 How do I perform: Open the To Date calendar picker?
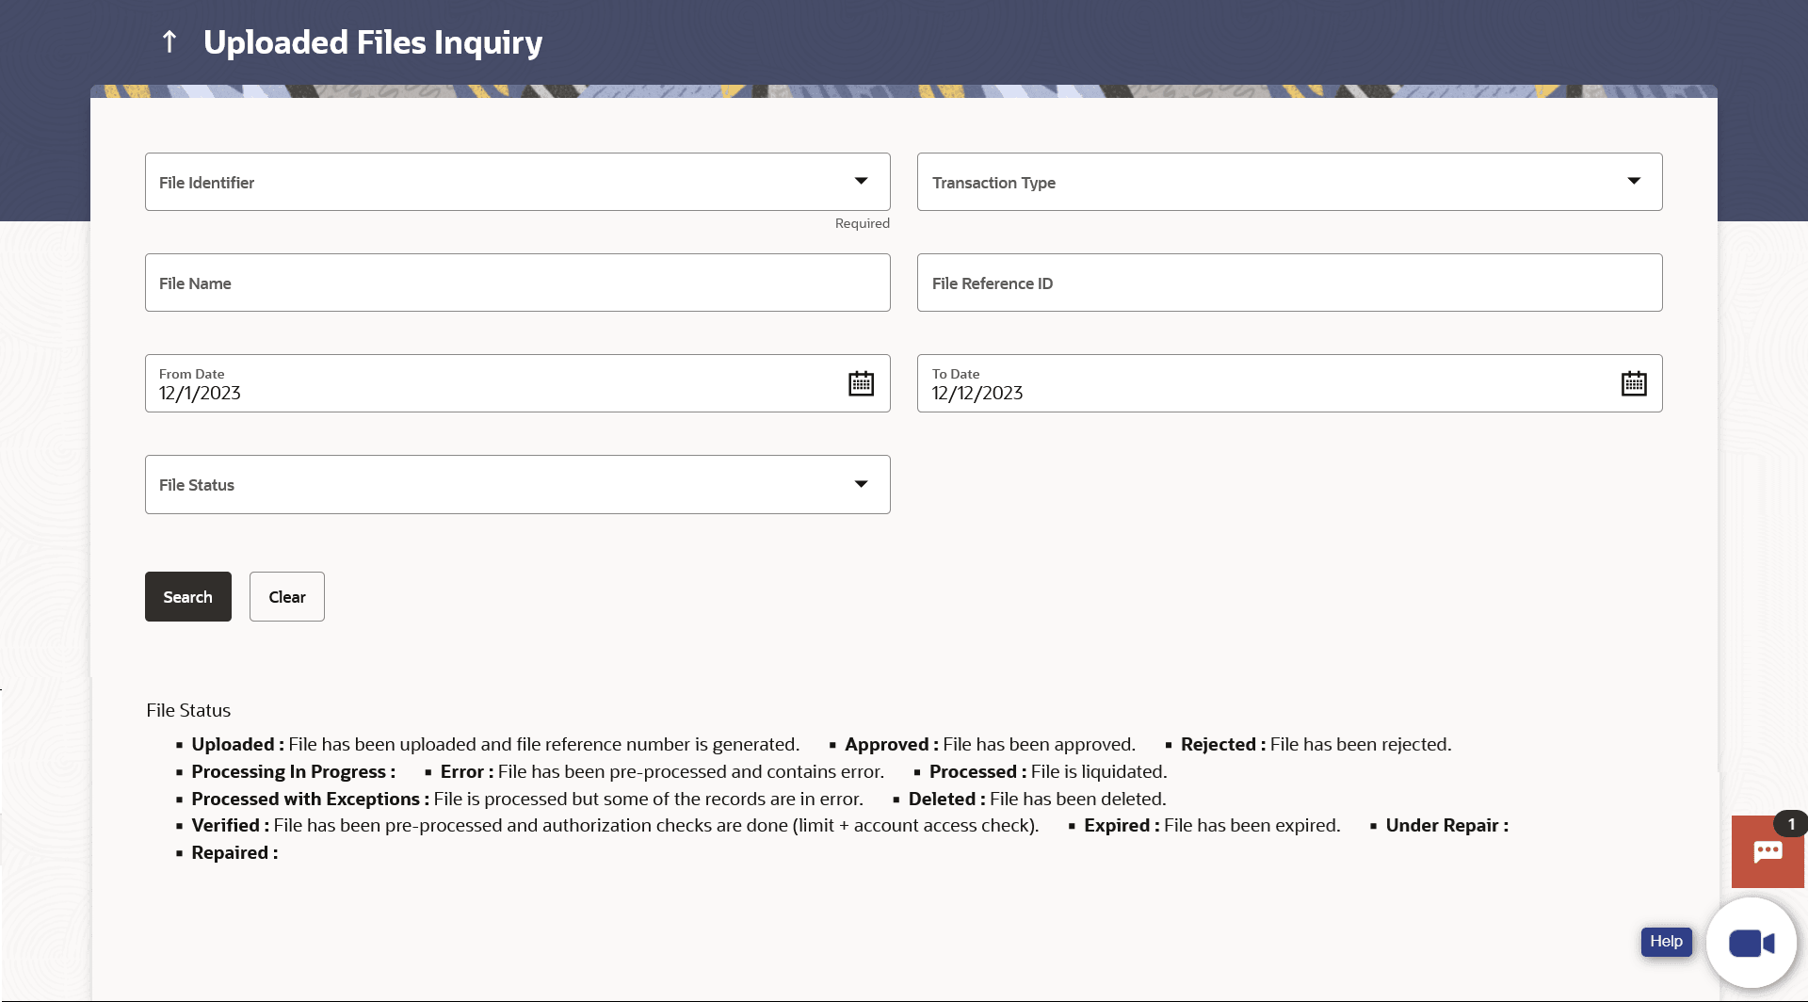[x=1634, y=383]
